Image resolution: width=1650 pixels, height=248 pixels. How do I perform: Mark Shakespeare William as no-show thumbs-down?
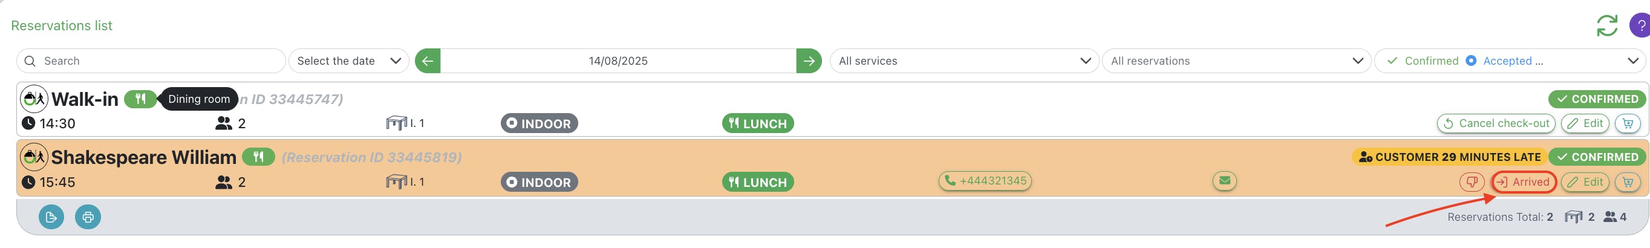(1472, 183)
